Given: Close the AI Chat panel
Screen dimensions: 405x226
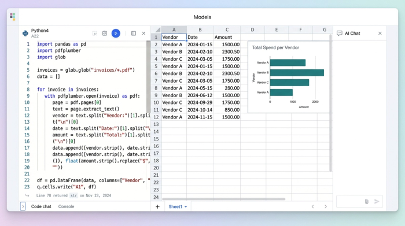Looking at the screenshot, I should click(x=380, y=34).
